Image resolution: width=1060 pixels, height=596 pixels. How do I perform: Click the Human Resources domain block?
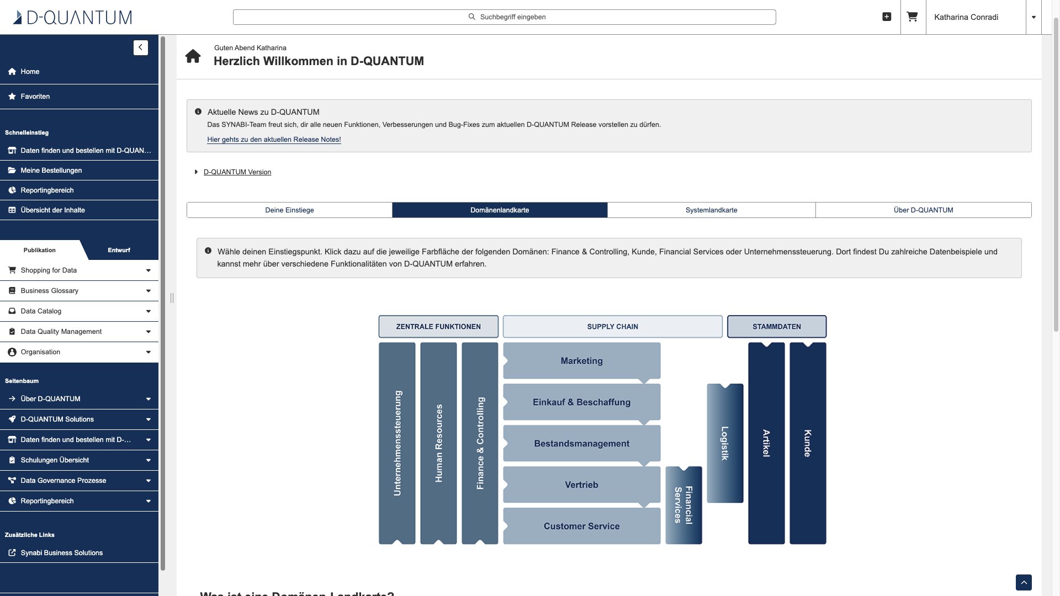[x=438, y=443]
